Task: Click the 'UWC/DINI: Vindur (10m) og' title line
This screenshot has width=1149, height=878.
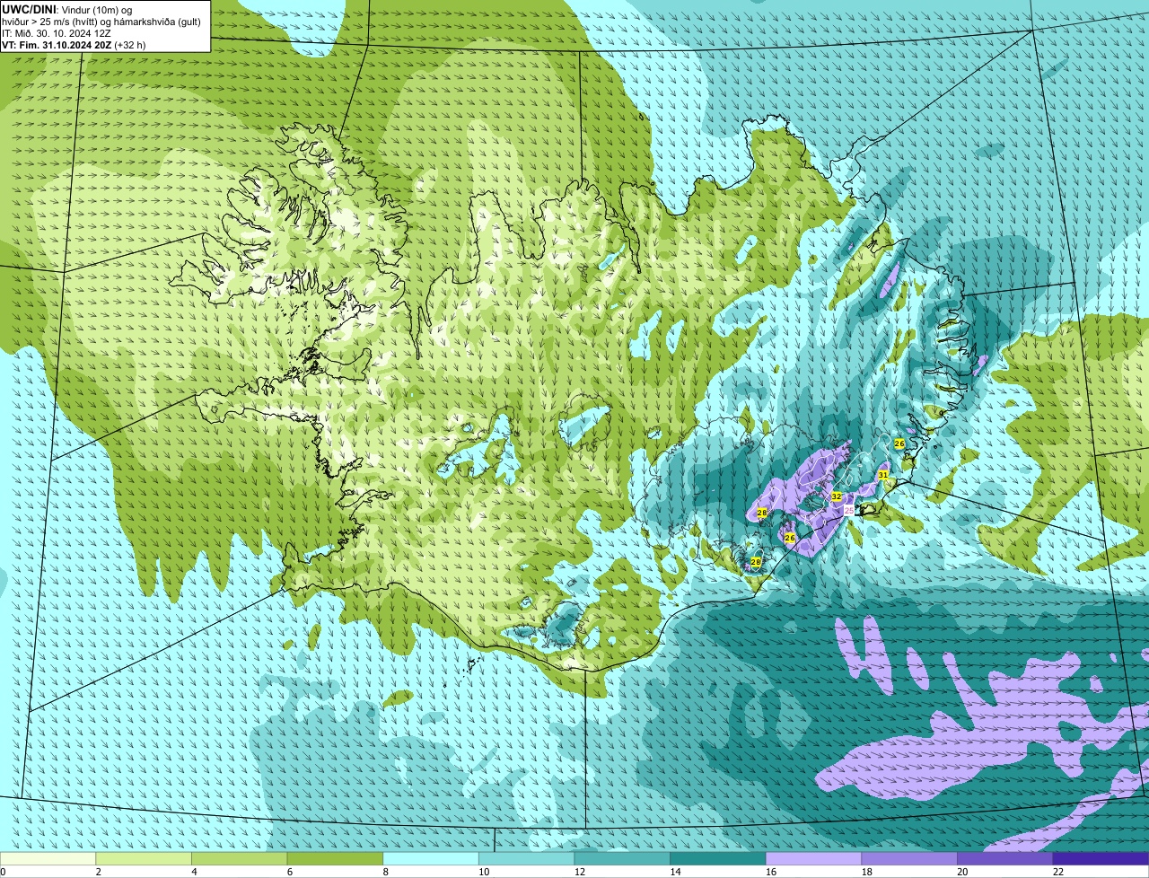Action: click(x=68, y=9)
